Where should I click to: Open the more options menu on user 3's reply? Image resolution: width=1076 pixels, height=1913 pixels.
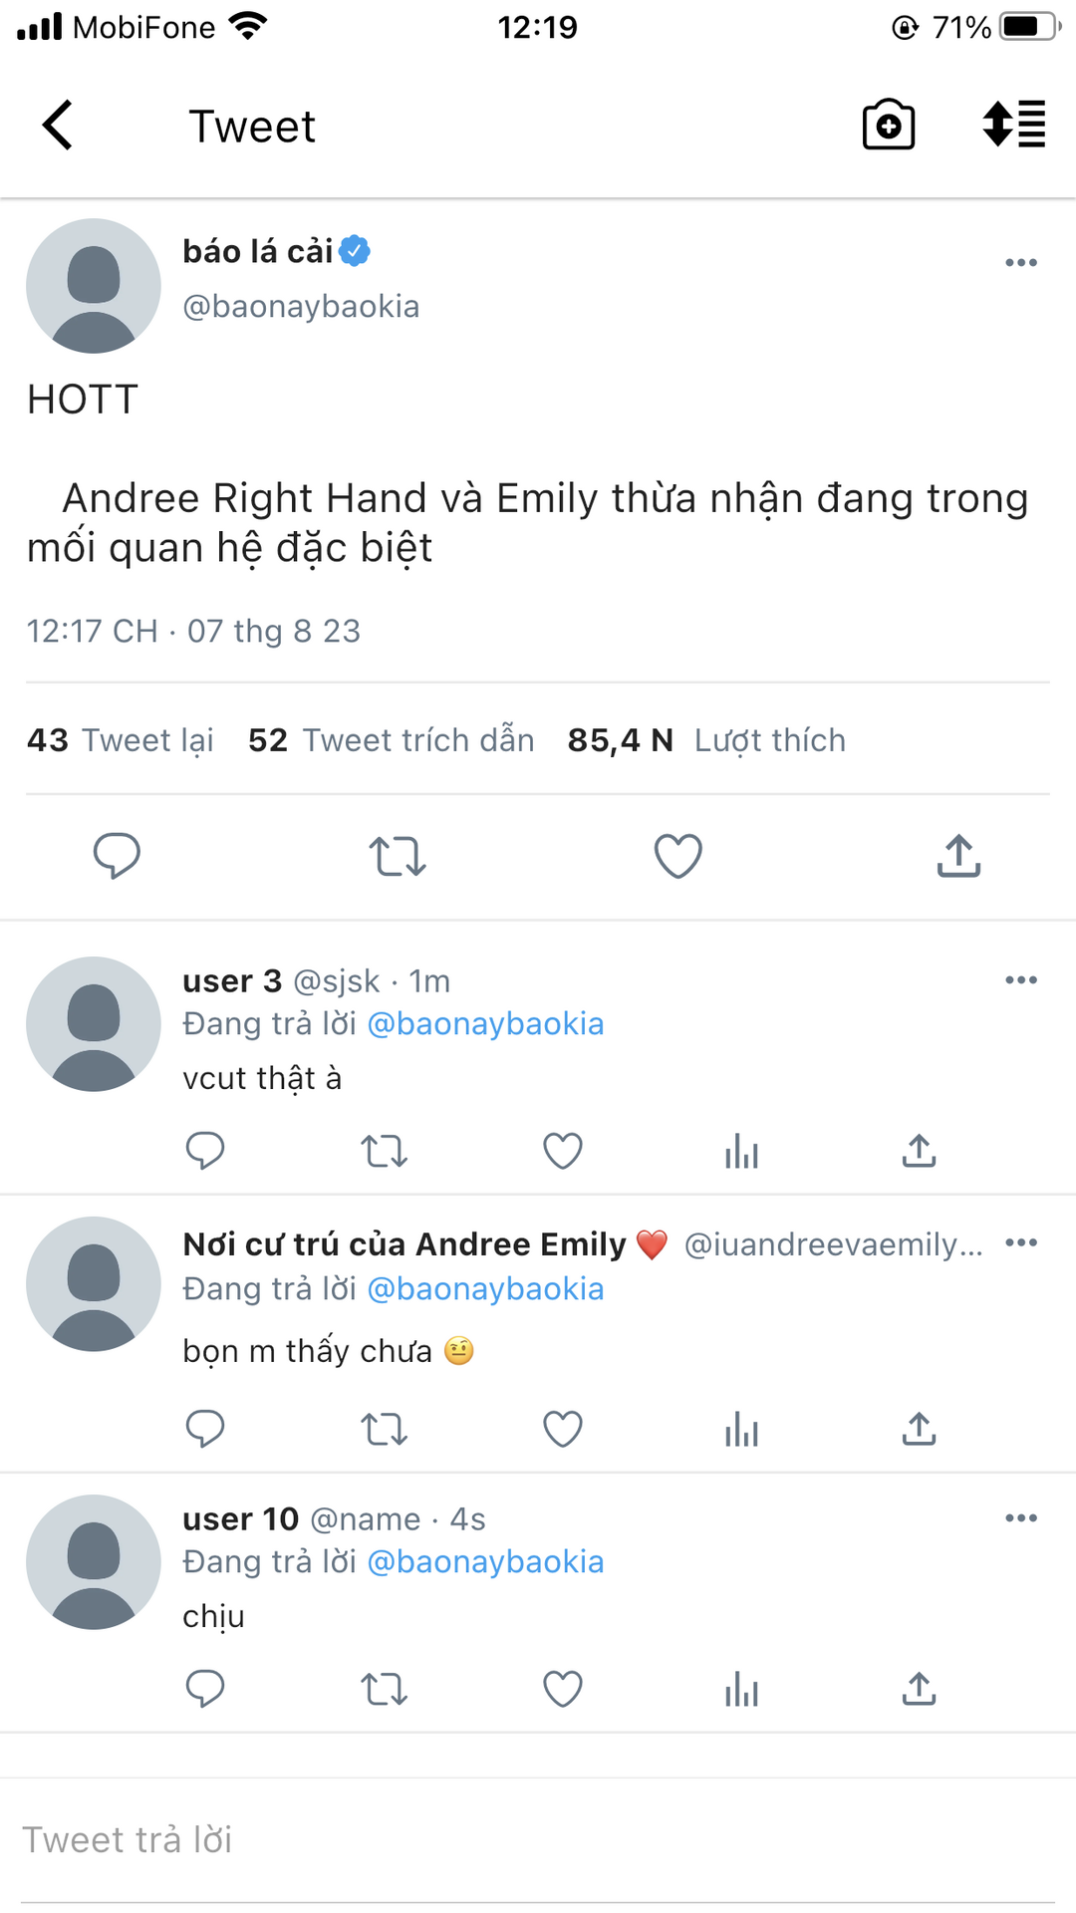click(1021, 980)
